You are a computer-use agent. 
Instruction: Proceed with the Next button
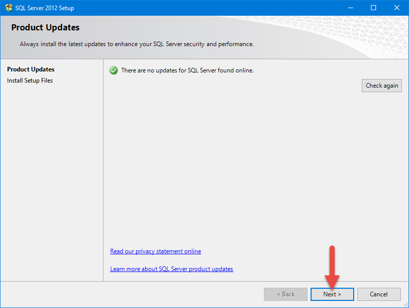pos(332,294)
